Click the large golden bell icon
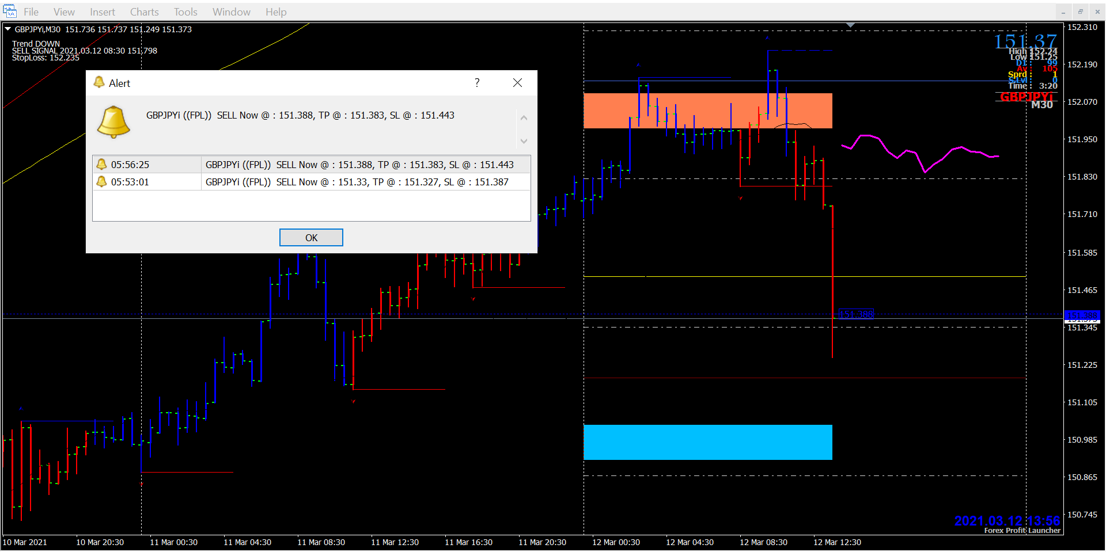Screen dimensions: 1106x552 pos(113,121)
